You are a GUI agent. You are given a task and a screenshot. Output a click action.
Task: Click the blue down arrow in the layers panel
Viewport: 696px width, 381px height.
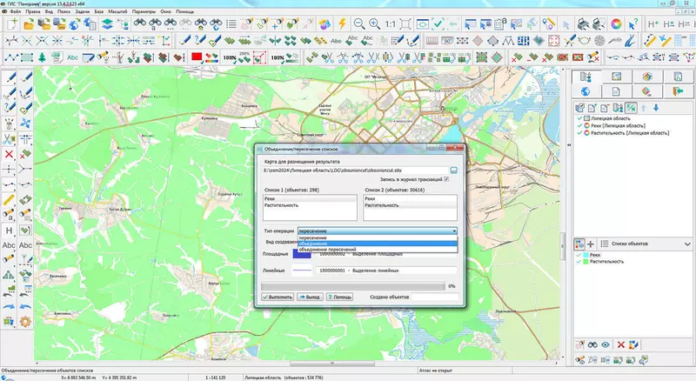(x=654, y=107)
